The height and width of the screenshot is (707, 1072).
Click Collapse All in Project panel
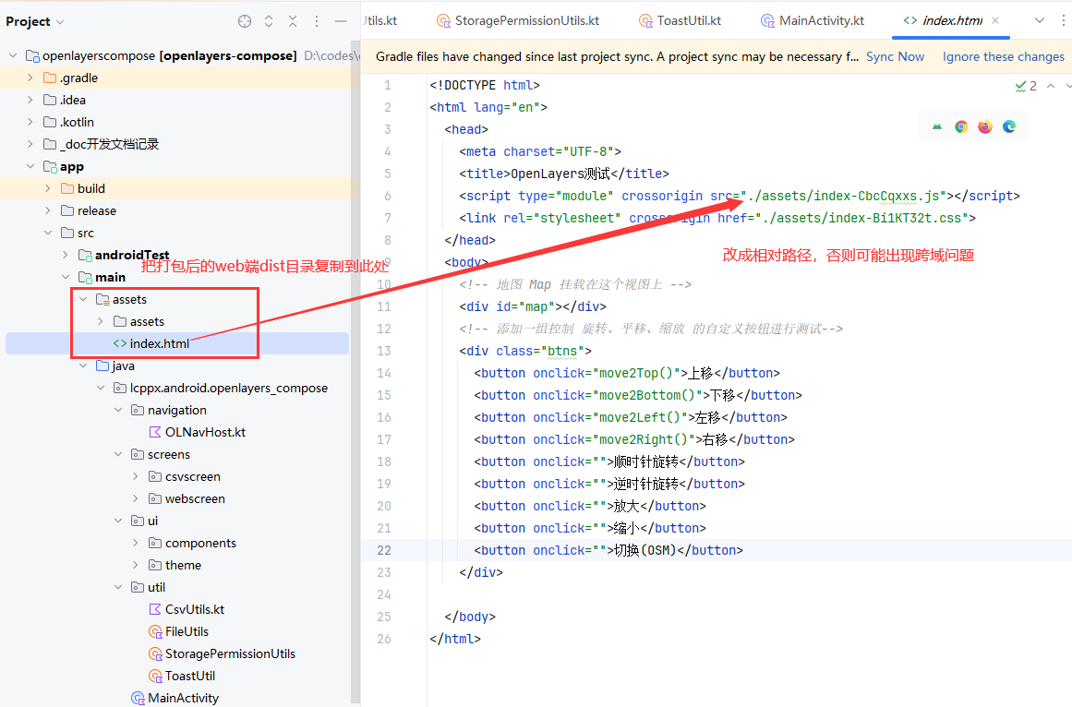click(x=293, y=21)
